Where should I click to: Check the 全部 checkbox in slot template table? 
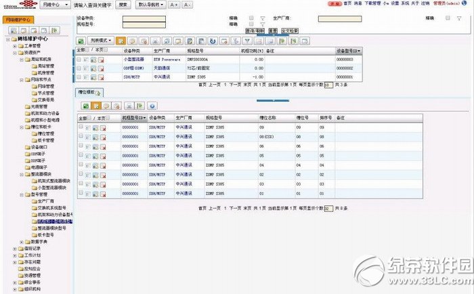pos(89,118)
